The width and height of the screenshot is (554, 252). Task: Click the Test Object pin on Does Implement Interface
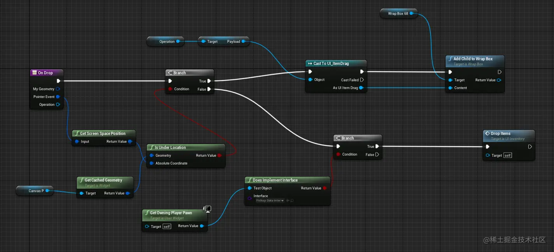pos(249,188)
